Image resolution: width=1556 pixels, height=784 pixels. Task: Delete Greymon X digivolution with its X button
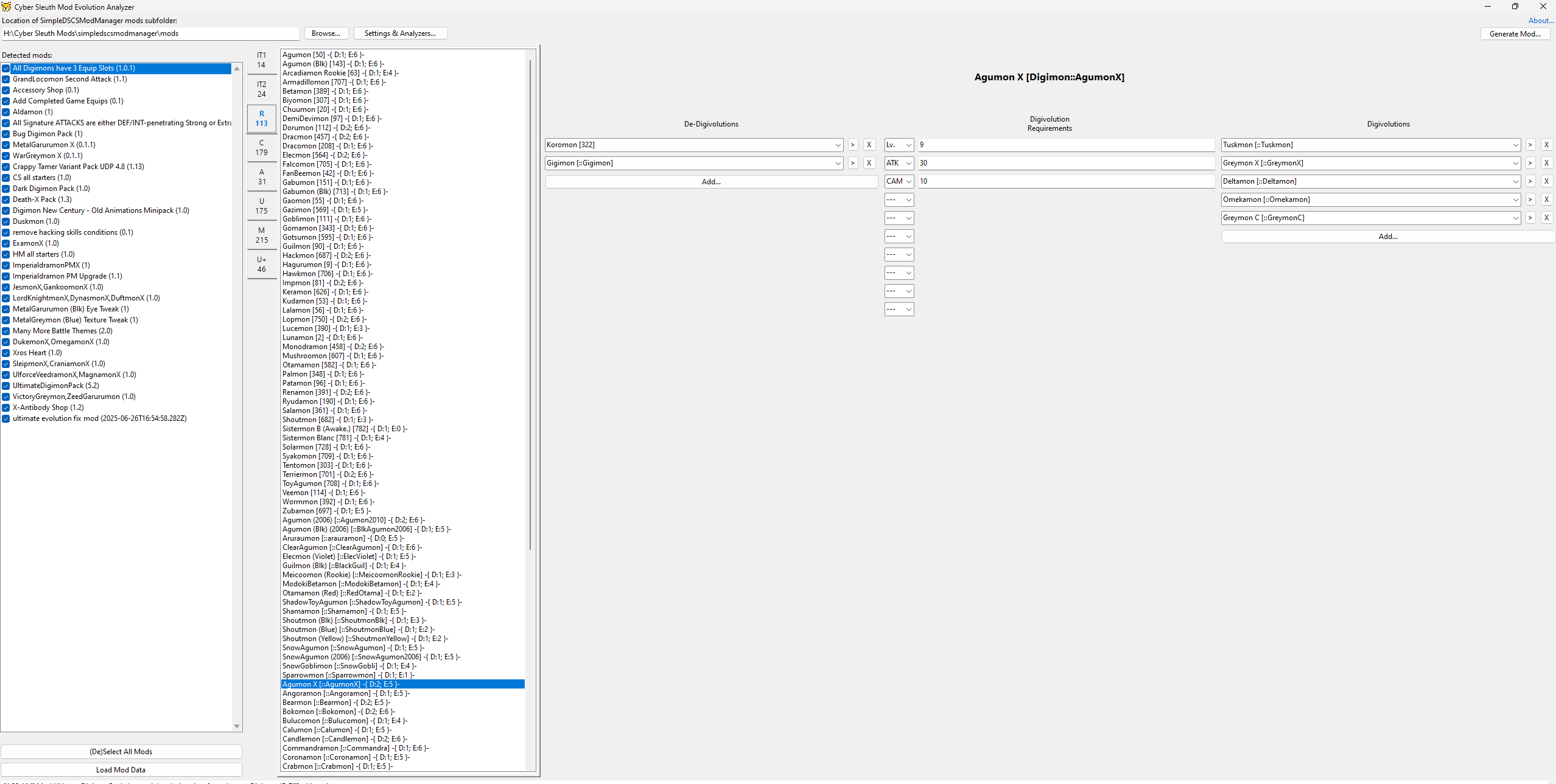1546,163
